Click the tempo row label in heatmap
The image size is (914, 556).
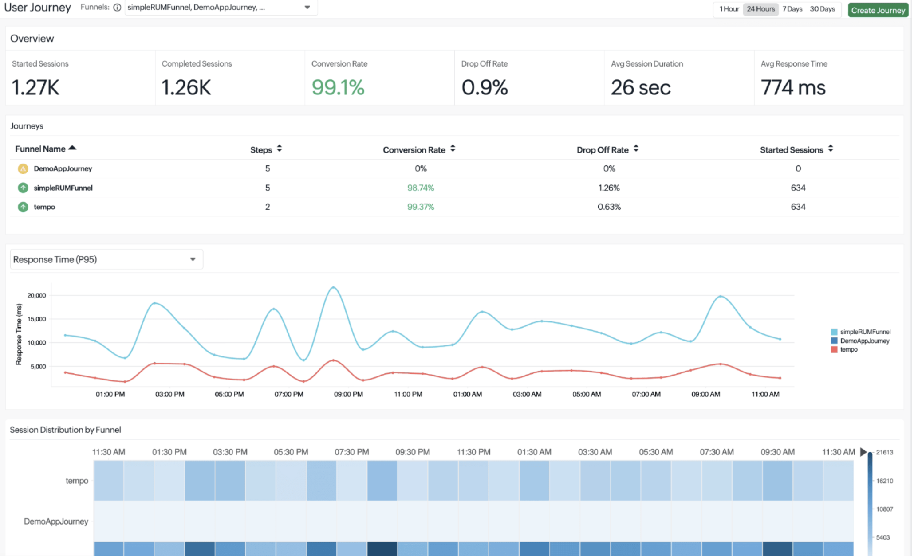pos(77,481)
